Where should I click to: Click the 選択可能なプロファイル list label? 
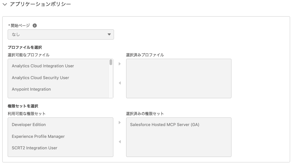(29, 55)
